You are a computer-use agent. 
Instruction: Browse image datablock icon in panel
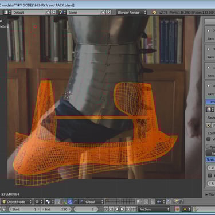(x=210, y=110)
